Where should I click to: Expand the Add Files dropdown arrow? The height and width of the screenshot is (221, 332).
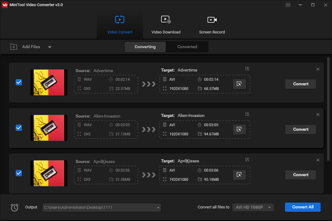coord(50,47)
